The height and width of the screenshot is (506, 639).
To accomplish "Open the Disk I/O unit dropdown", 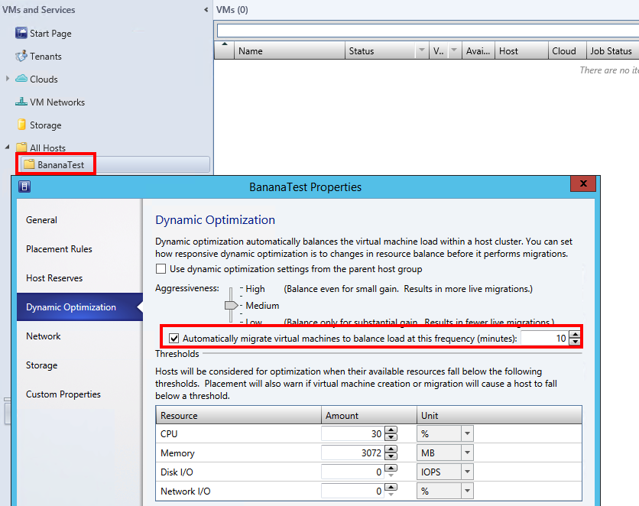I will (x=467, y=472).
